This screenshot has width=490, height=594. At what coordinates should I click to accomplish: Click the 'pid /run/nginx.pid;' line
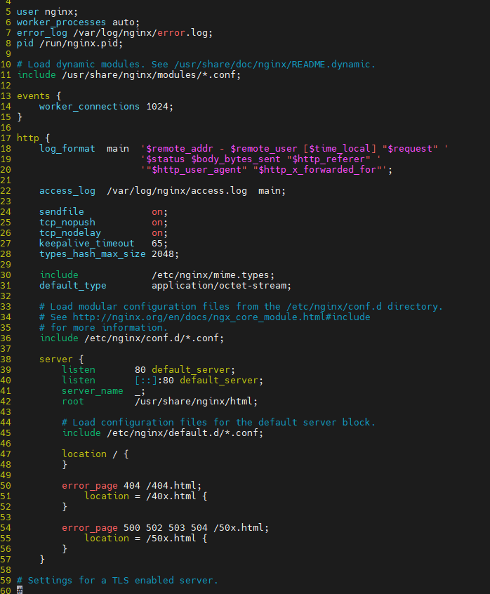coord(69,44)
